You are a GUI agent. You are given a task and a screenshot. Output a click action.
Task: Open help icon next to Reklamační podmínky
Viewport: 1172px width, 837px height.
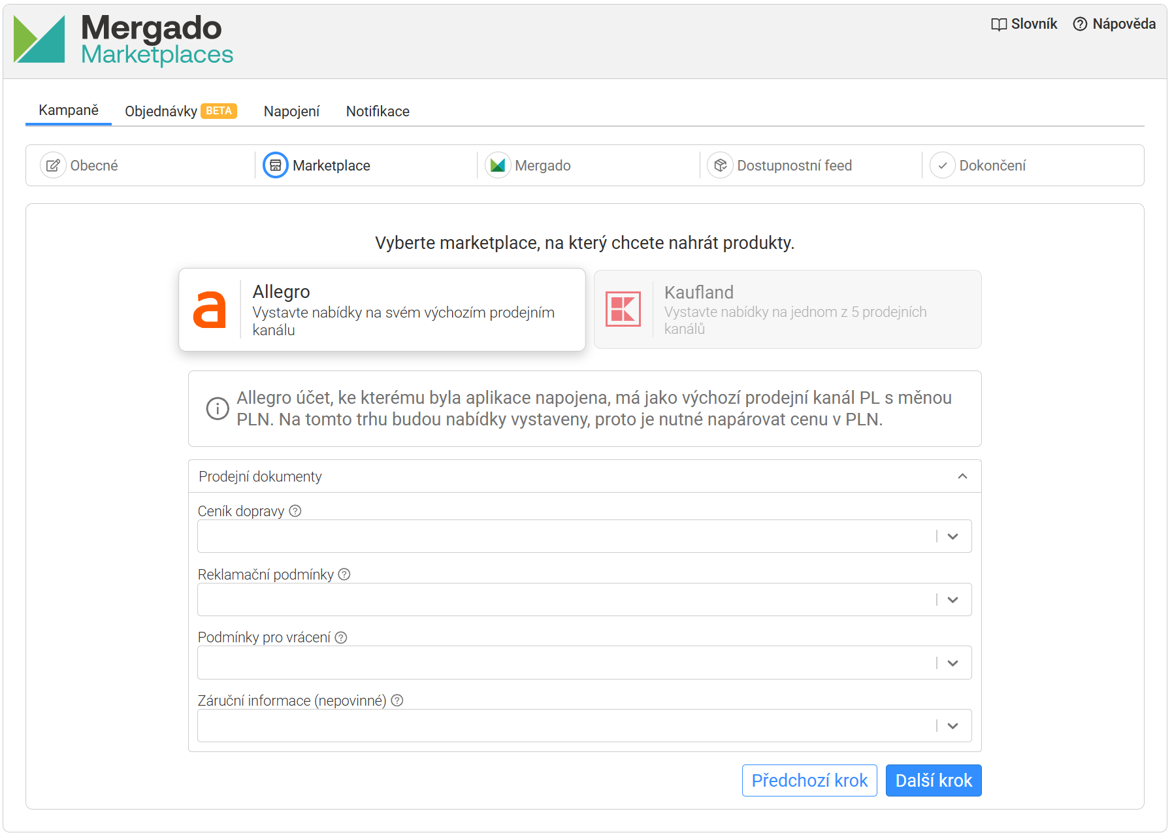tap(344, 574)
